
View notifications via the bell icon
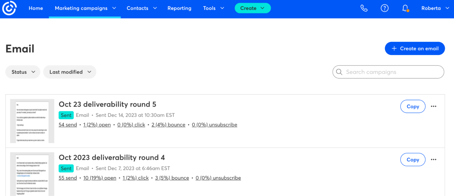pos(405,8)
